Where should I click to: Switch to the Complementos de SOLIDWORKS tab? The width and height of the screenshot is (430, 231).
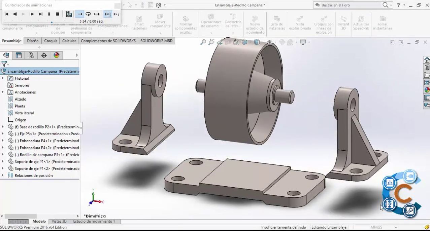click(x=108, y=40)
